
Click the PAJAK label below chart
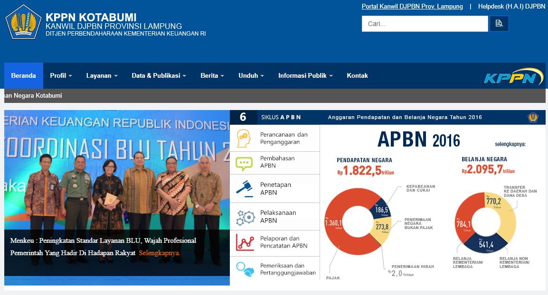click(x=333, y=278)
